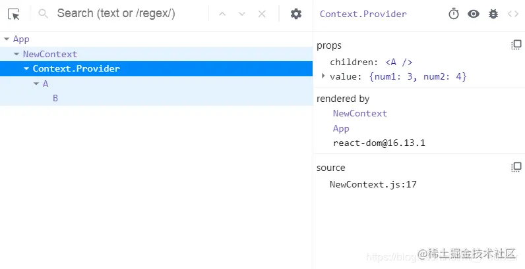Go to previous search result arrow
525x269 pixels.
[222, 14]
